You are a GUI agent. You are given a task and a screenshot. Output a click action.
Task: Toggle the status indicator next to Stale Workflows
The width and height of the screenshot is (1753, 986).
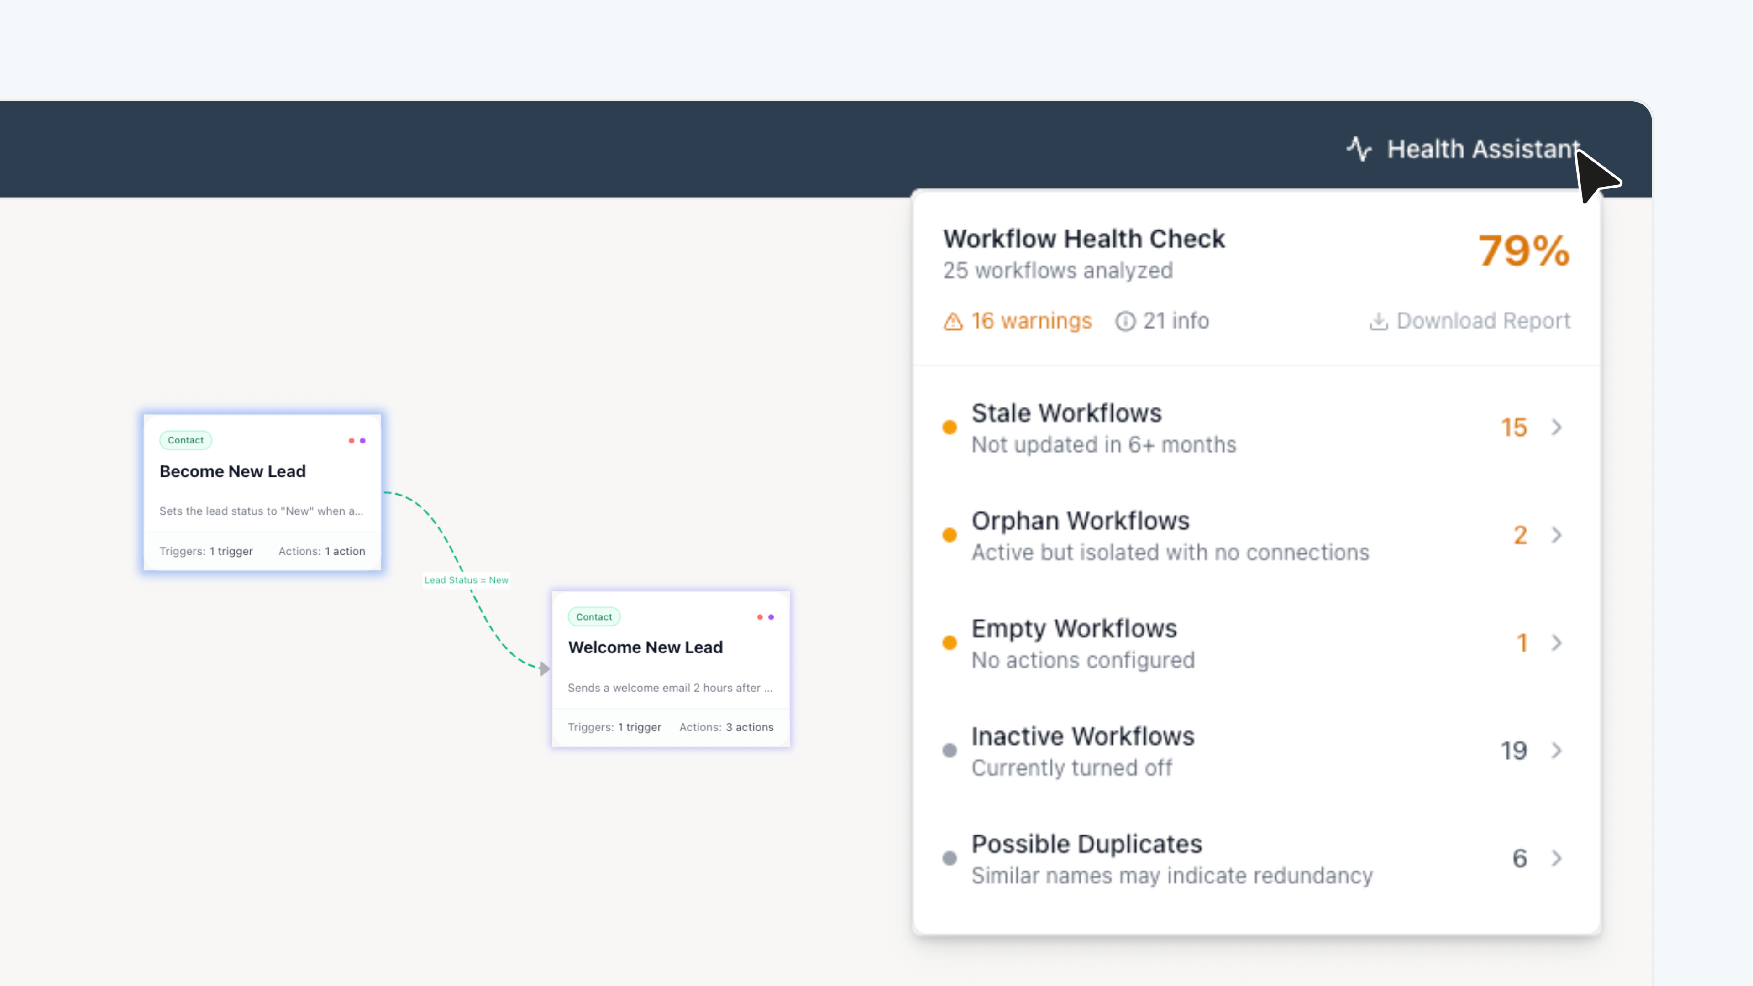click(x=950, y=427)
